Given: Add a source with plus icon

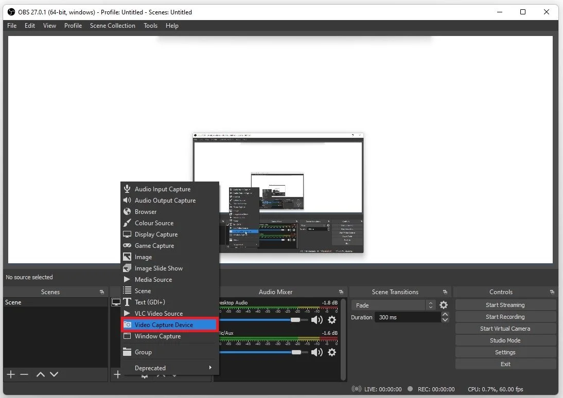Looking at the screenshot, I should pos(117,375).
